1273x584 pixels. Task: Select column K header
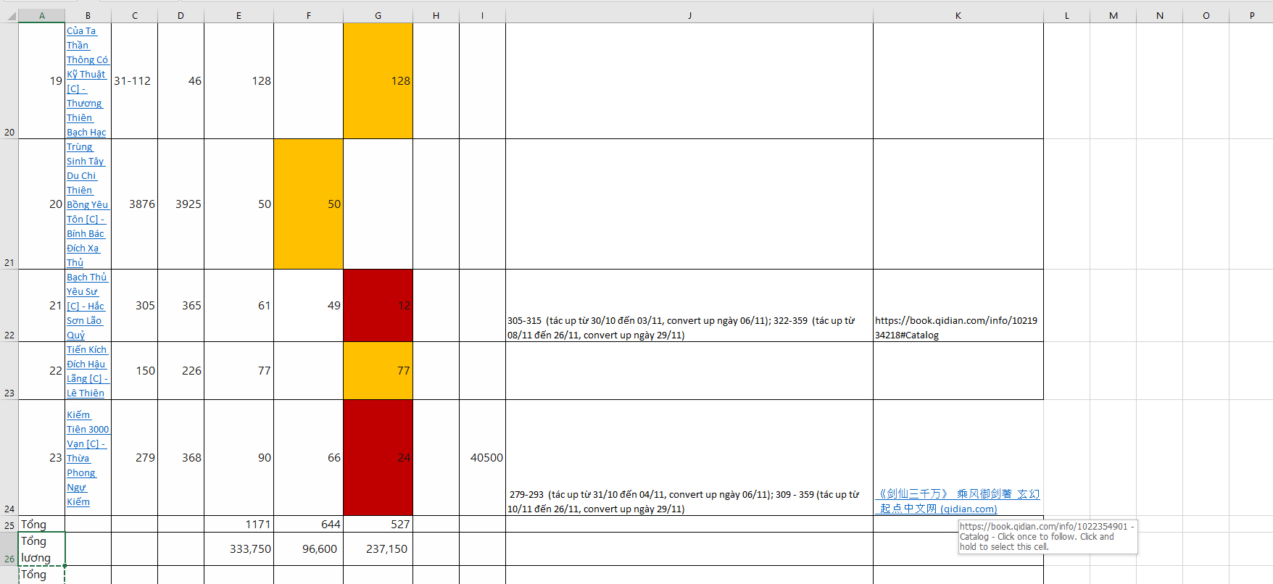(958, 15)
